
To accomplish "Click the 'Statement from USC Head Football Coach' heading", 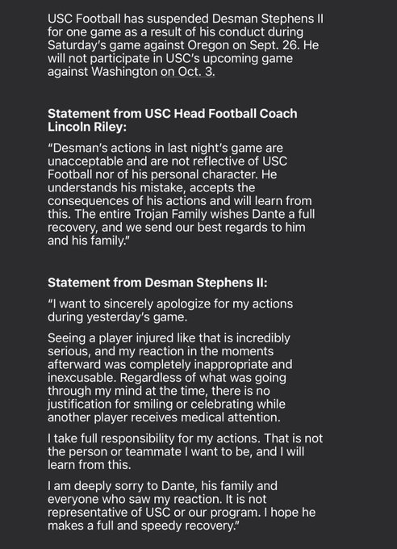I will [173, 114].
